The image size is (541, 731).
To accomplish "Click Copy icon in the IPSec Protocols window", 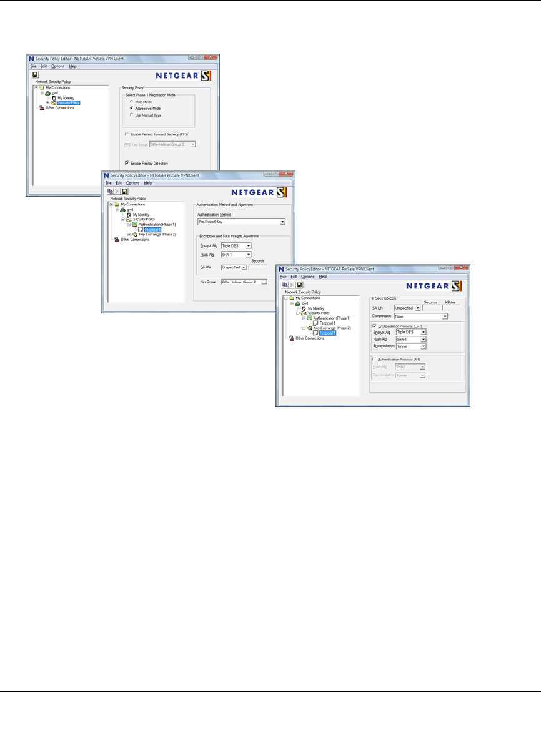I will pyautogui.click(x=285, y=285).
